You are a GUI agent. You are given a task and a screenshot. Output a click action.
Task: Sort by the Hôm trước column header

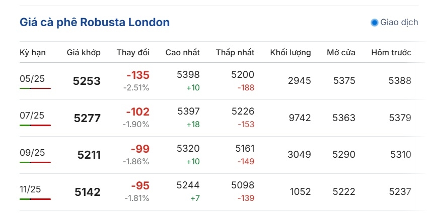coord(391,53)
